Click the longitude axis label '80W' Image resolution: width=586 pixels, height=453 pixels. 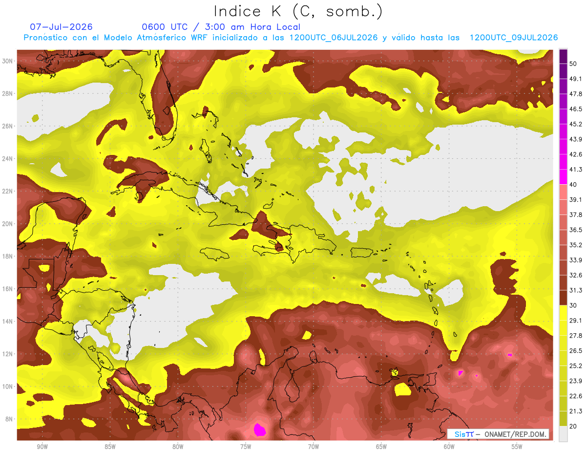(x=178, y=447)
